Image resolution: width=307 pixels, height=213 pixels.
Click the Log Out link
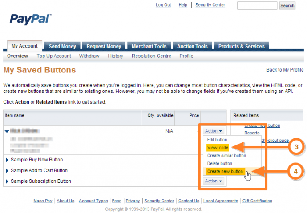pyautogui.click(x=163, y=5)
